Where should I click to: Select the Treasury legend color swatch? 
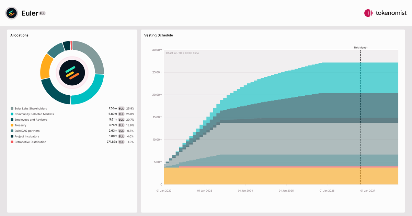[12, 125]
